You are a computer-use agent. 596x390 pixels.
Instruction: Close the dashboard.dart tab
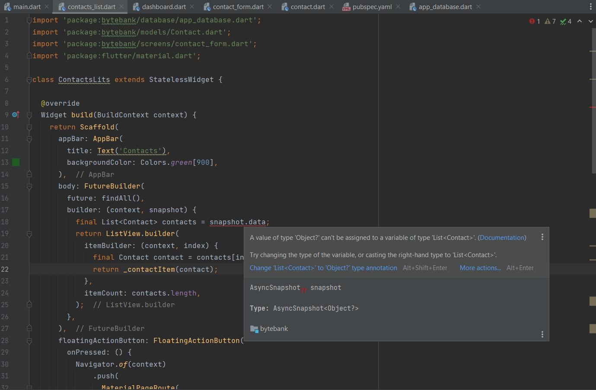click(x=192, y=7)
